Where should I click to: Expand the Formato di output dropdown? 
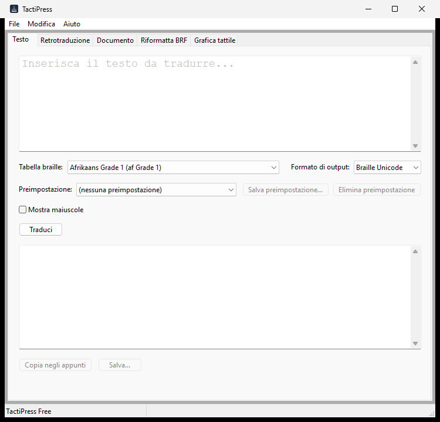click(x=387, y=168)
